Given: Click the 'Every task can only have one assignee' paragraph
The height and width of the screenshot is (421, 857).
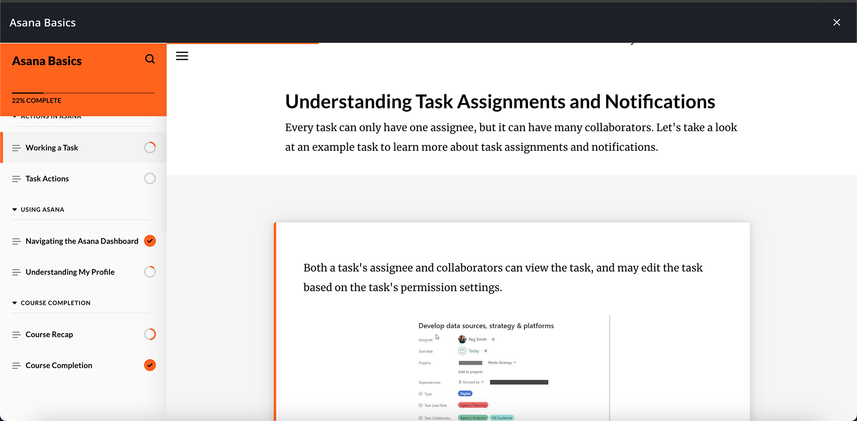Looking at the screenshot, I should point(511,137).
